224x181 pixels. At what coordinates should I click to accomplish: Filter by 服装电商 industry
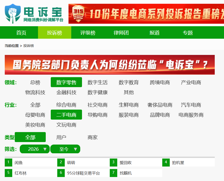128,115
